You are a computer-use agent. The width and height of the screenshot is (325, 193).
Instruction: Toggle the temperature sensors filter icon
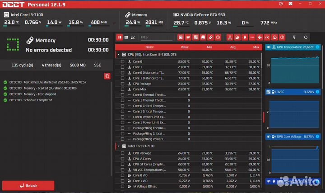click(230, 37)
